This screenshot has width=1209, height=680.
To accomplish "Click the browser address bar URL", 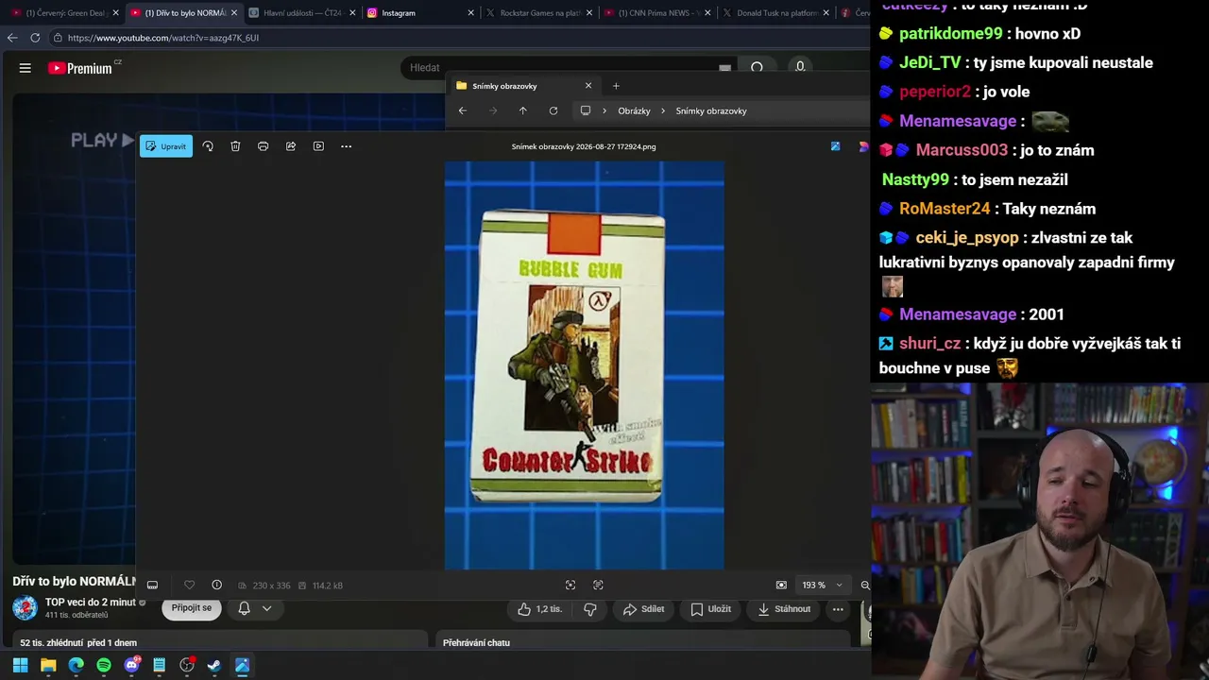I will tap(163, 38).
